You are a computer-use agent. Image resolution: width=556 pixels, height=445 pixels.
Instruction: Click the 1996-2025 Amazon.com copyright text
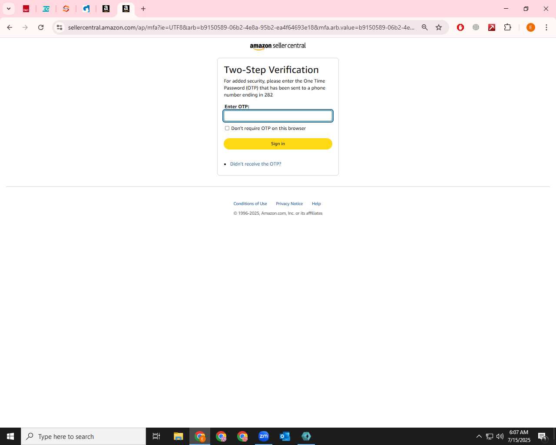pyautogui.click(x=278, y=213)
